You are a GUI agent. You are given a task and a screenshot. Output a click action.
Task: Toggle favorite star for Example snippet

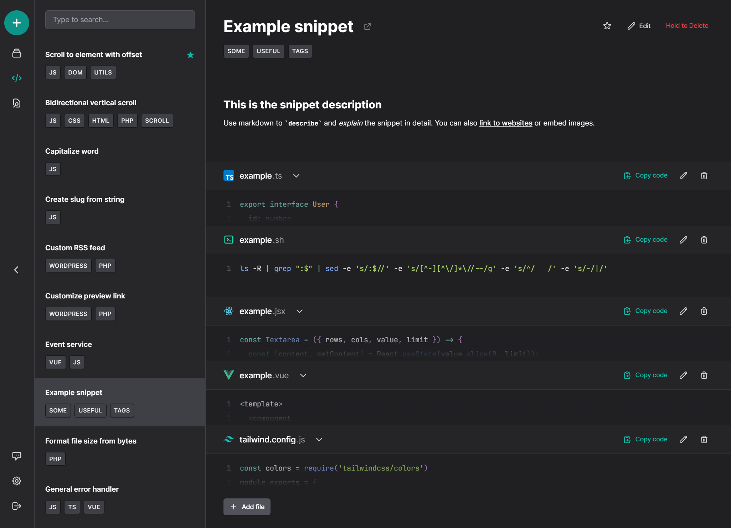click(x=607, y=26)
